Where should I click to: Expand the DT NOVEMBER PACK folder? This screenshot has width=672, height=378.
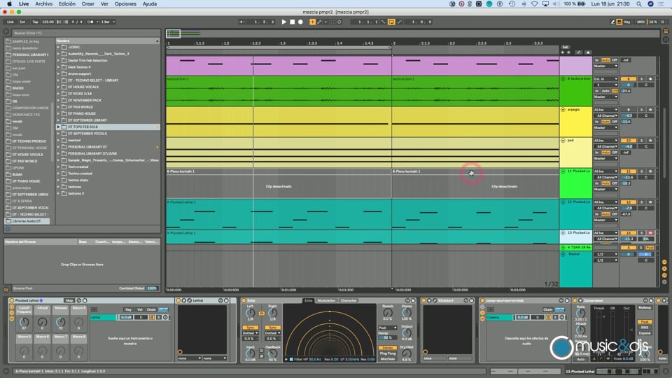[58, 100]
